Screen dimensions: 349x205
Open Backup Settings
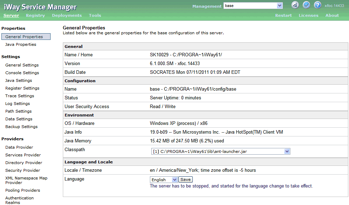[21, 127]
